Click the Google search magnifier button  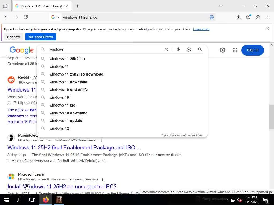point(200,49)
